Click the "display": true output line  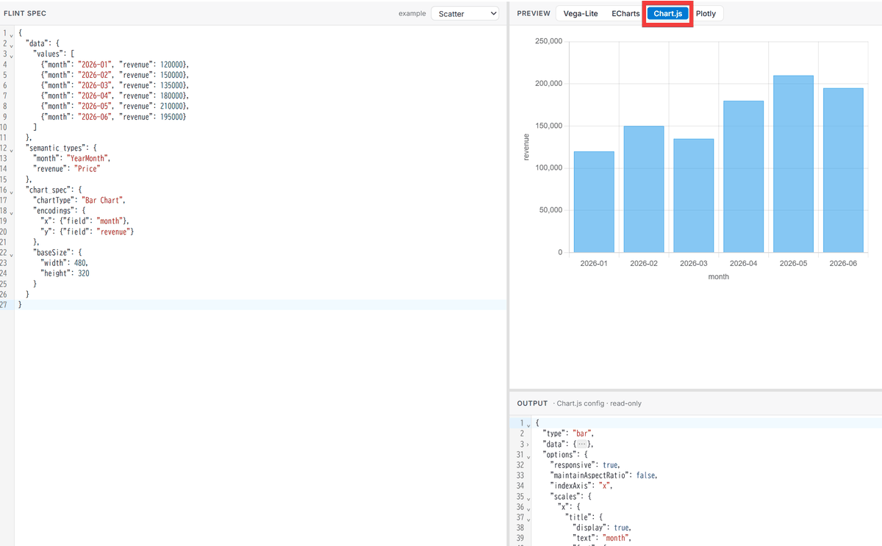(602, 528)
